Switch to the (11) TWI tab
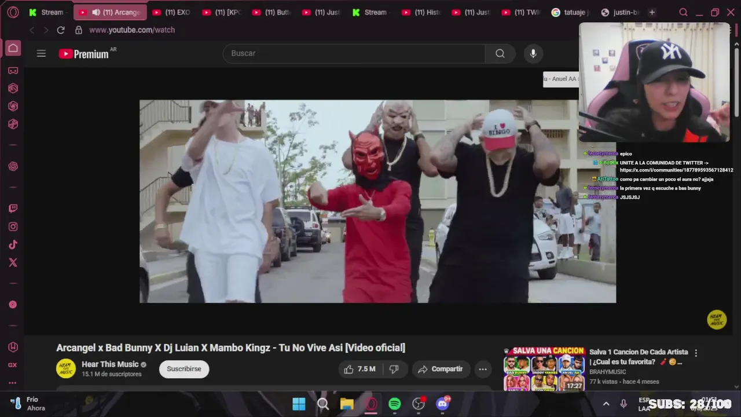The width and height of the screenshot is (741, 417). (x=521, y=12)
